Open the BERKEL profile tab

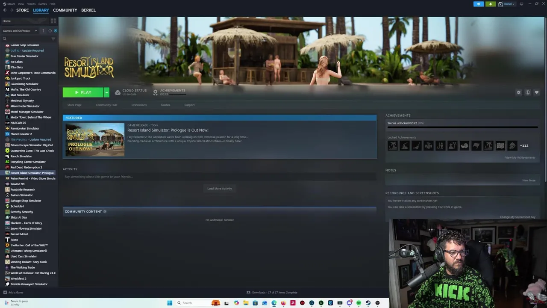click(88, 10)
